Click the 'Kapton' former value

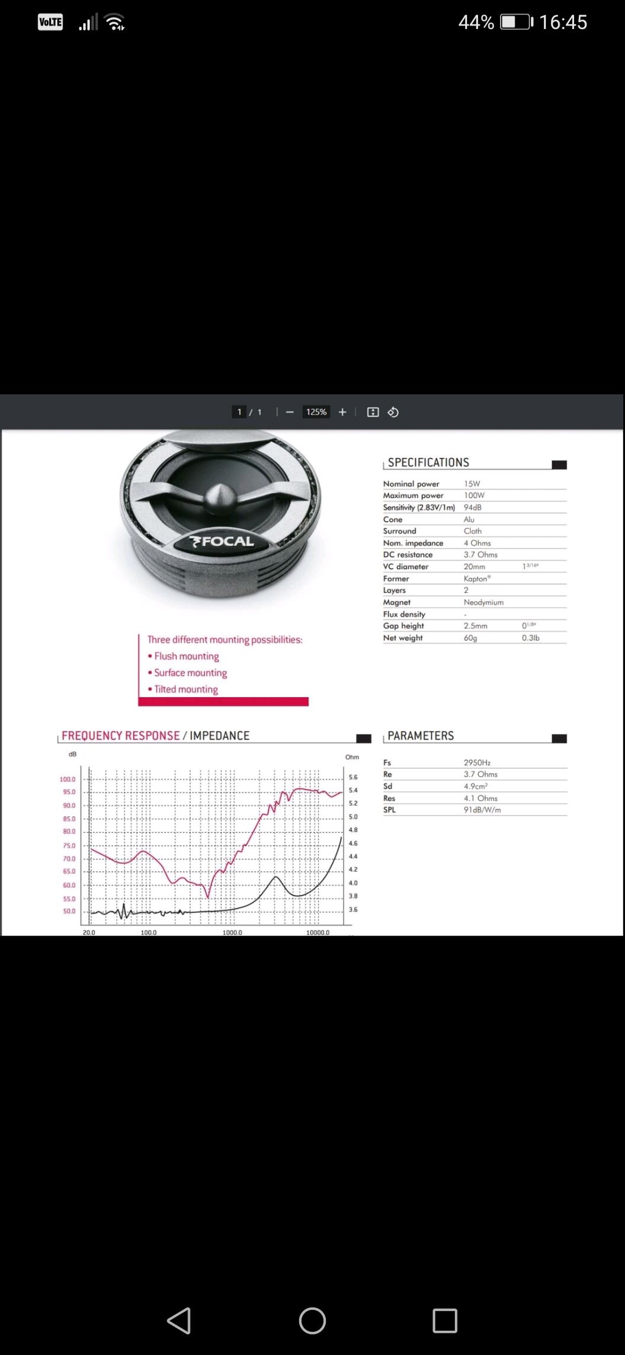coord(477,579)
